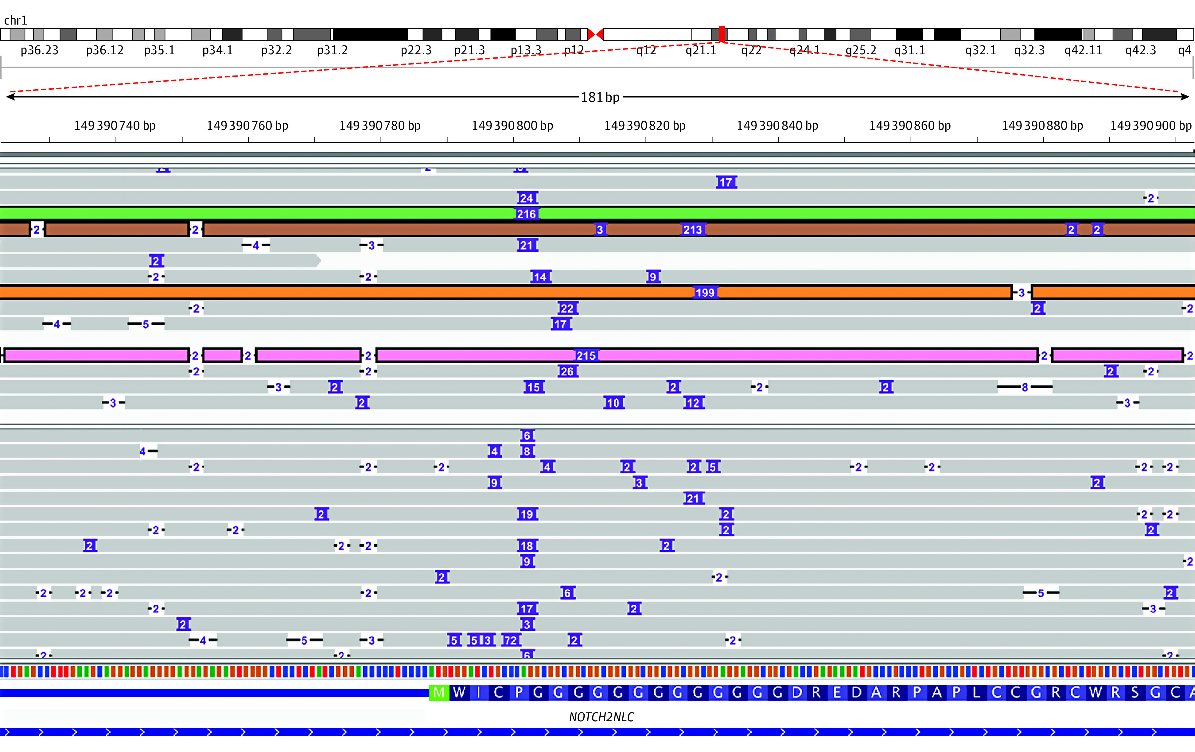Click the q25.2 cytoband label
The height and width of the screenshot is (752, 1195).
(x=861, y=50)
